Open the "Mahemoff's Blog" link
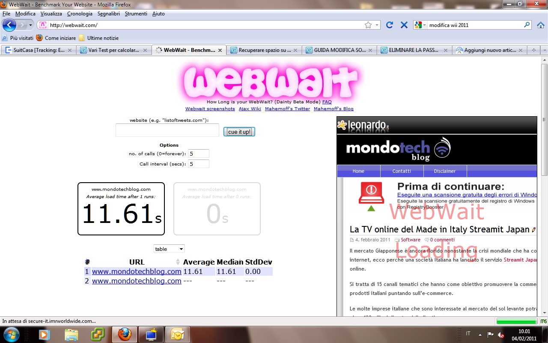This screenshot has height=343, width=548. (334, 108)
